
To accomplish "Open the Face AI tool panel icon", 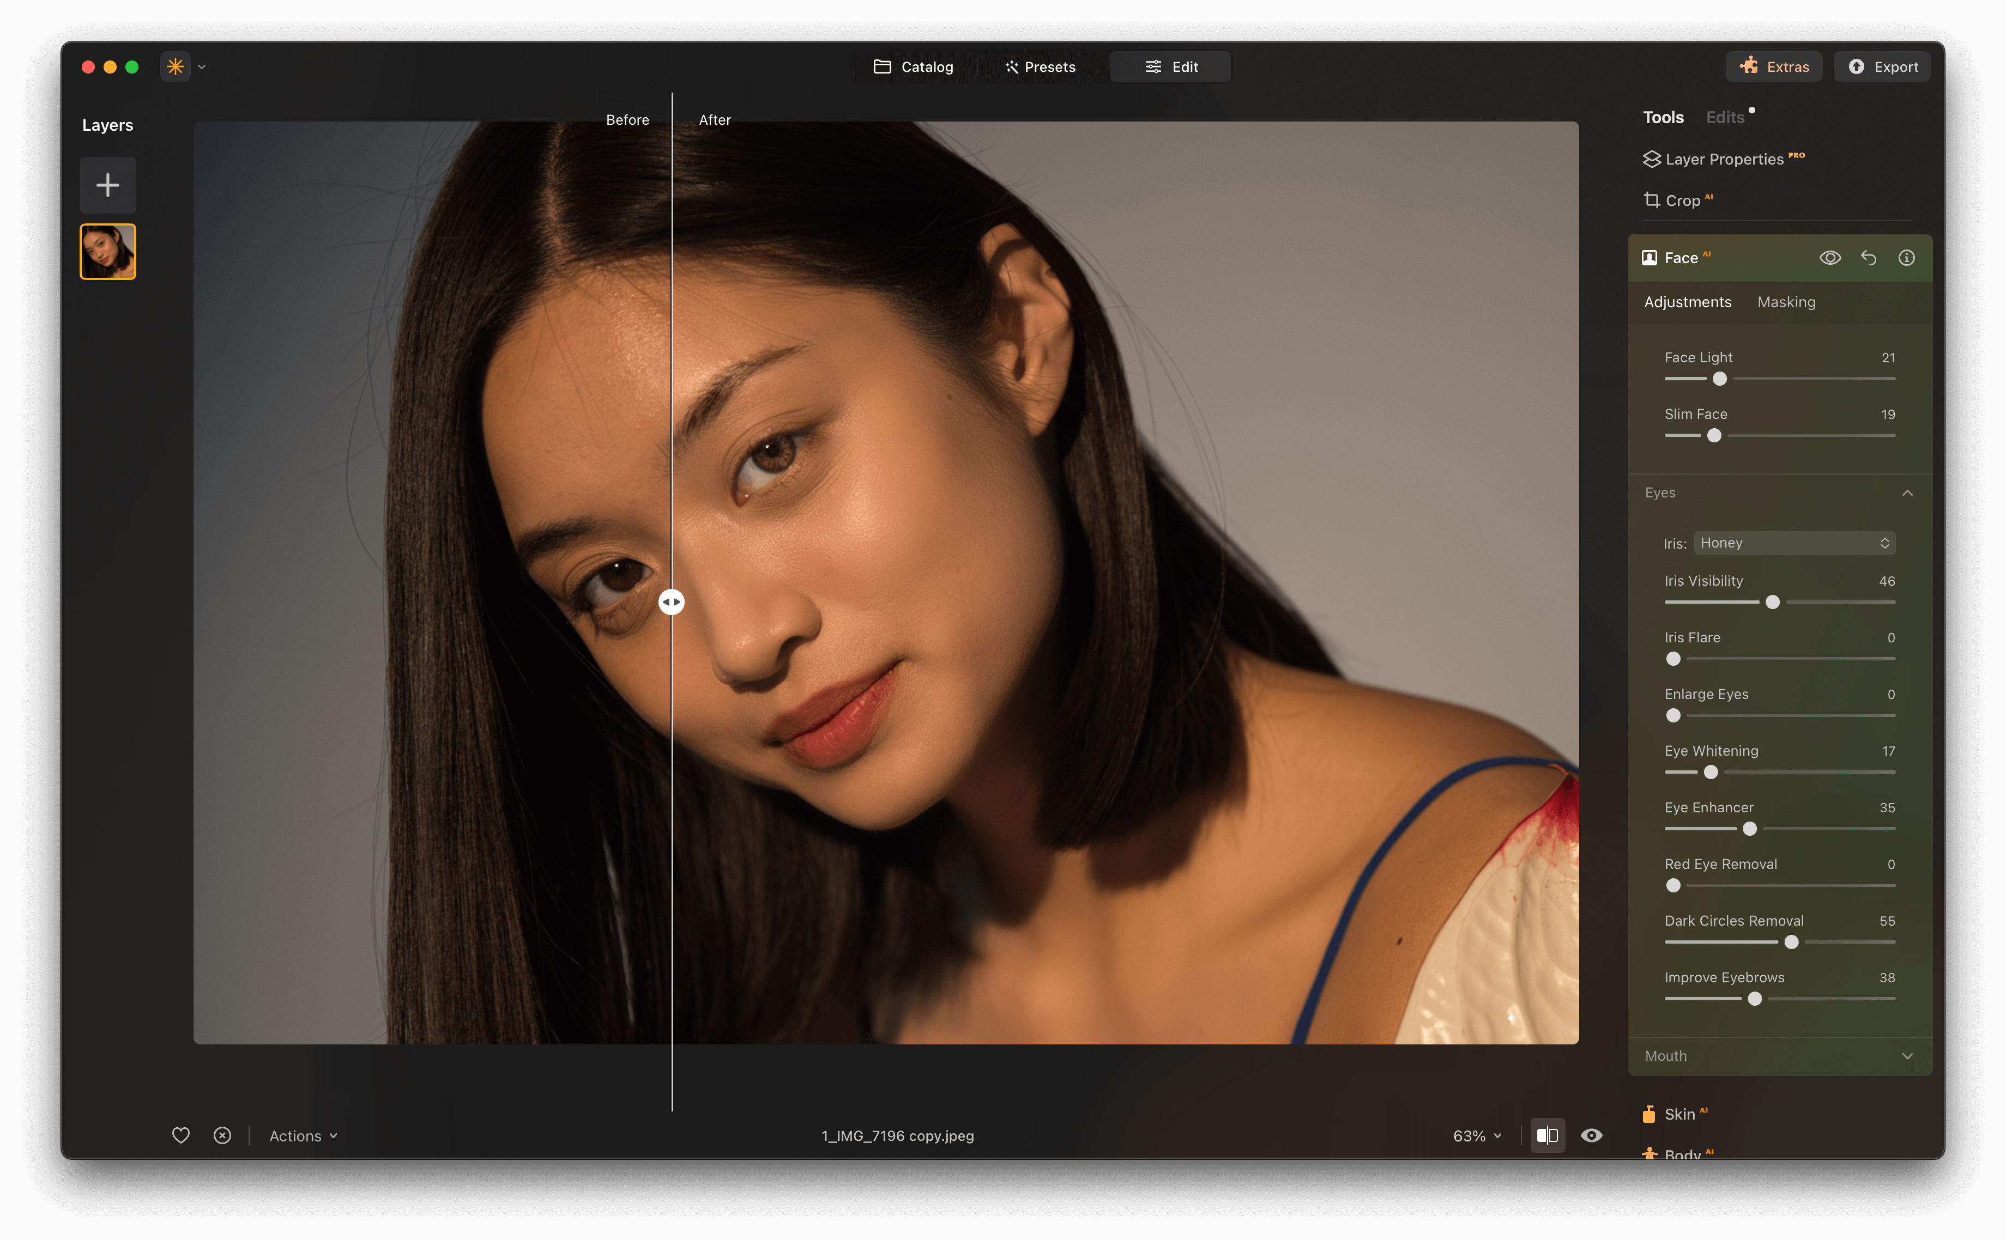I will [x=1651, y=257].
